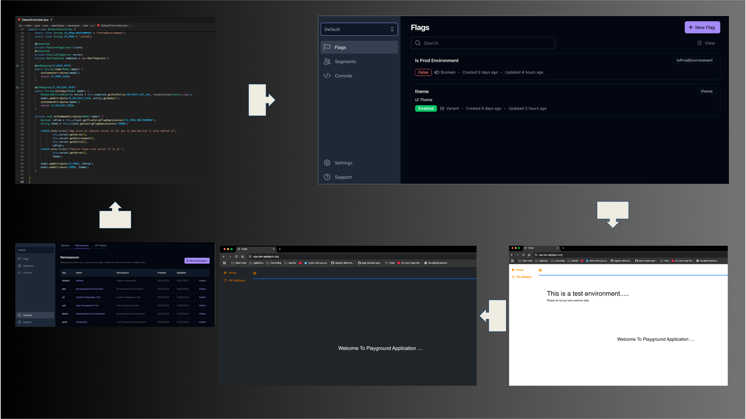Image resolution: width=746 pixels, height=419 pixels.
Task: Create a flag with the New Flag button
Action: tap(702, 27)
